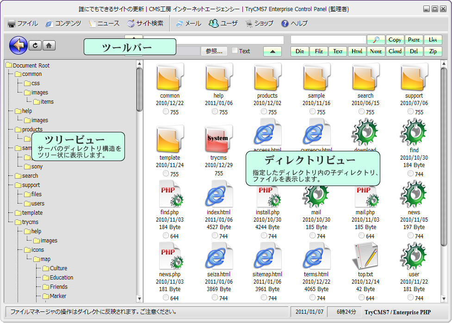Open the trycms System folder icon

[x=217, y=139]
